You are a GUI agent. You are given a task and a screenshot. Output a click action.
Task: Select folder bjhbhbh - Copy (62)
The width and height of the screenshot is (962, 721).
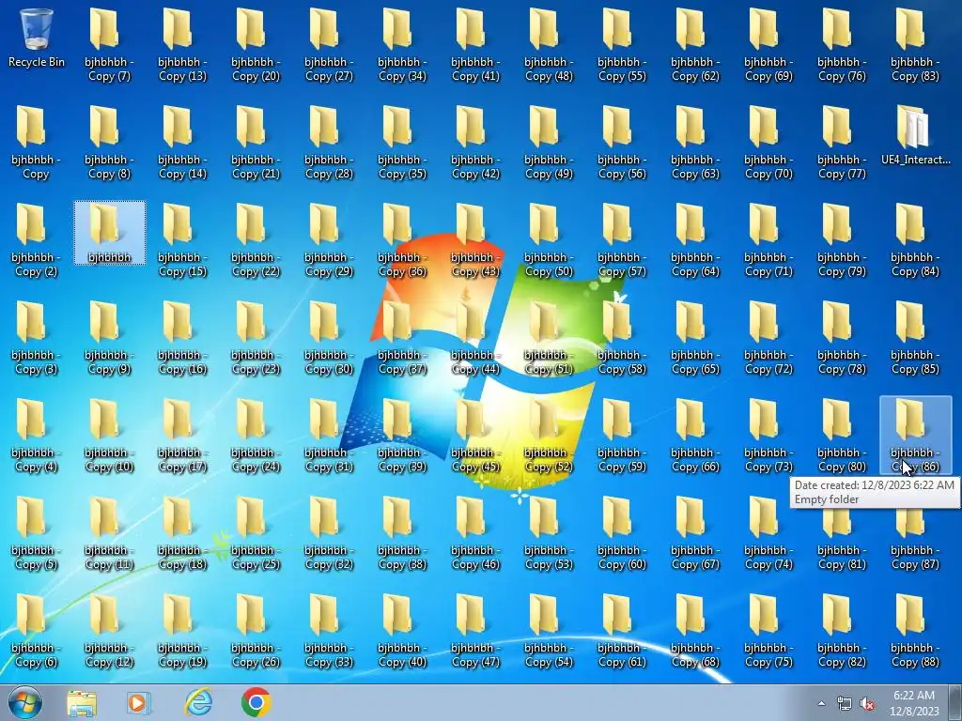click(x=695, y=44)
